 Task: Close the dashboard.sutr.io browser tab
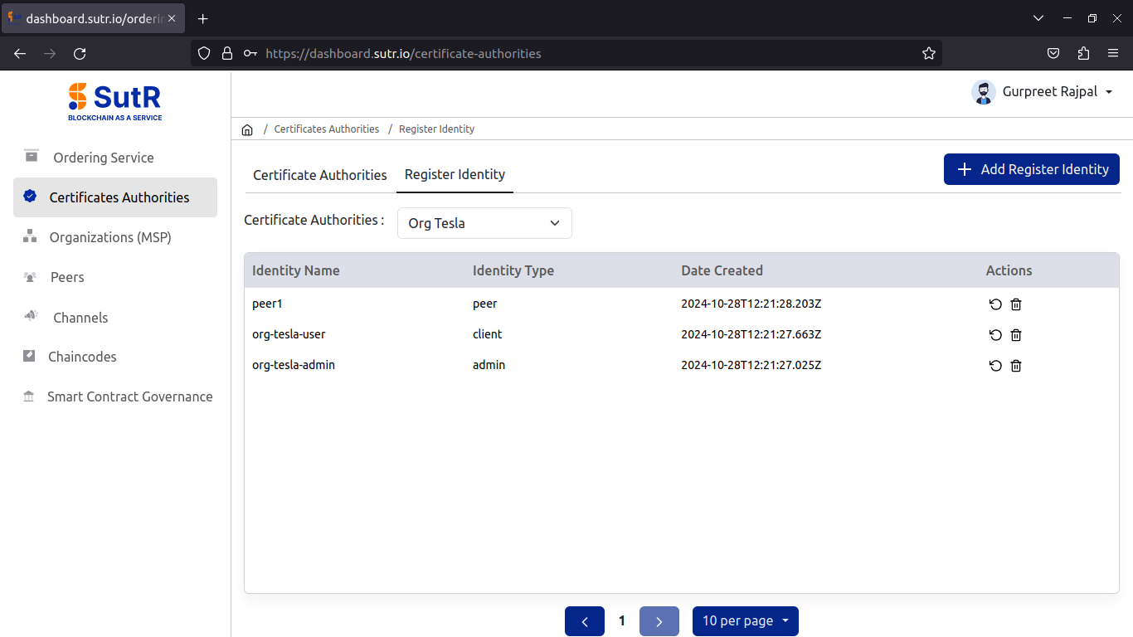click(x=172, y=18)
